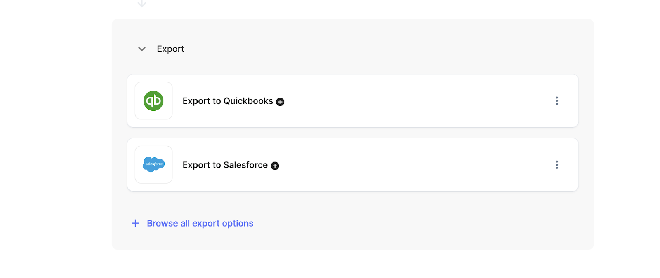Click the word "Salesforce" in the second row
The image size is (660, 278).
pos(245,165)
